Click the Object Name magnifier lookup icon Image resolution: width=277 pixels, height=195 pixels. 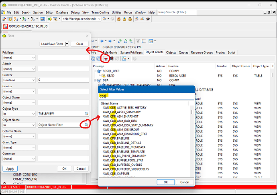(x=86, y=125)
